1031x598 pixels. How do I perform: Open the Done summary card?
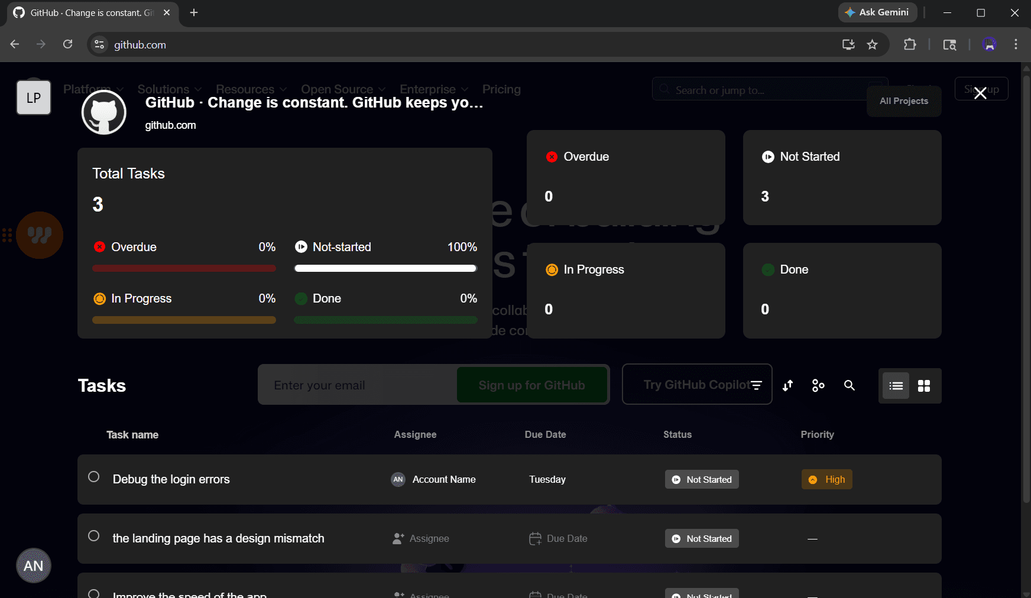[x=842, y=291]
